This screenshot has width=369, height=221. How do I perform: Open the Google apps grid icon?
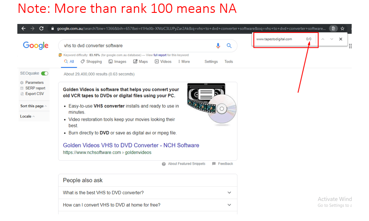click(350, 46)
